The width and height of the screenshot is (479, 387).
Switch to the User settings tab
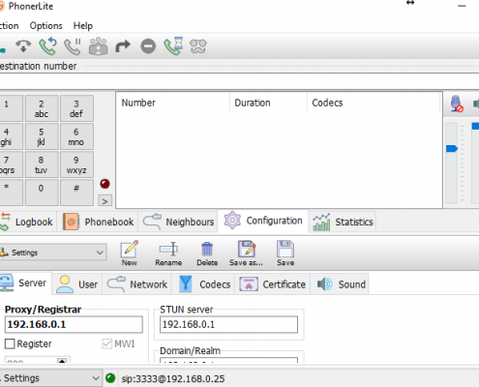76,284
